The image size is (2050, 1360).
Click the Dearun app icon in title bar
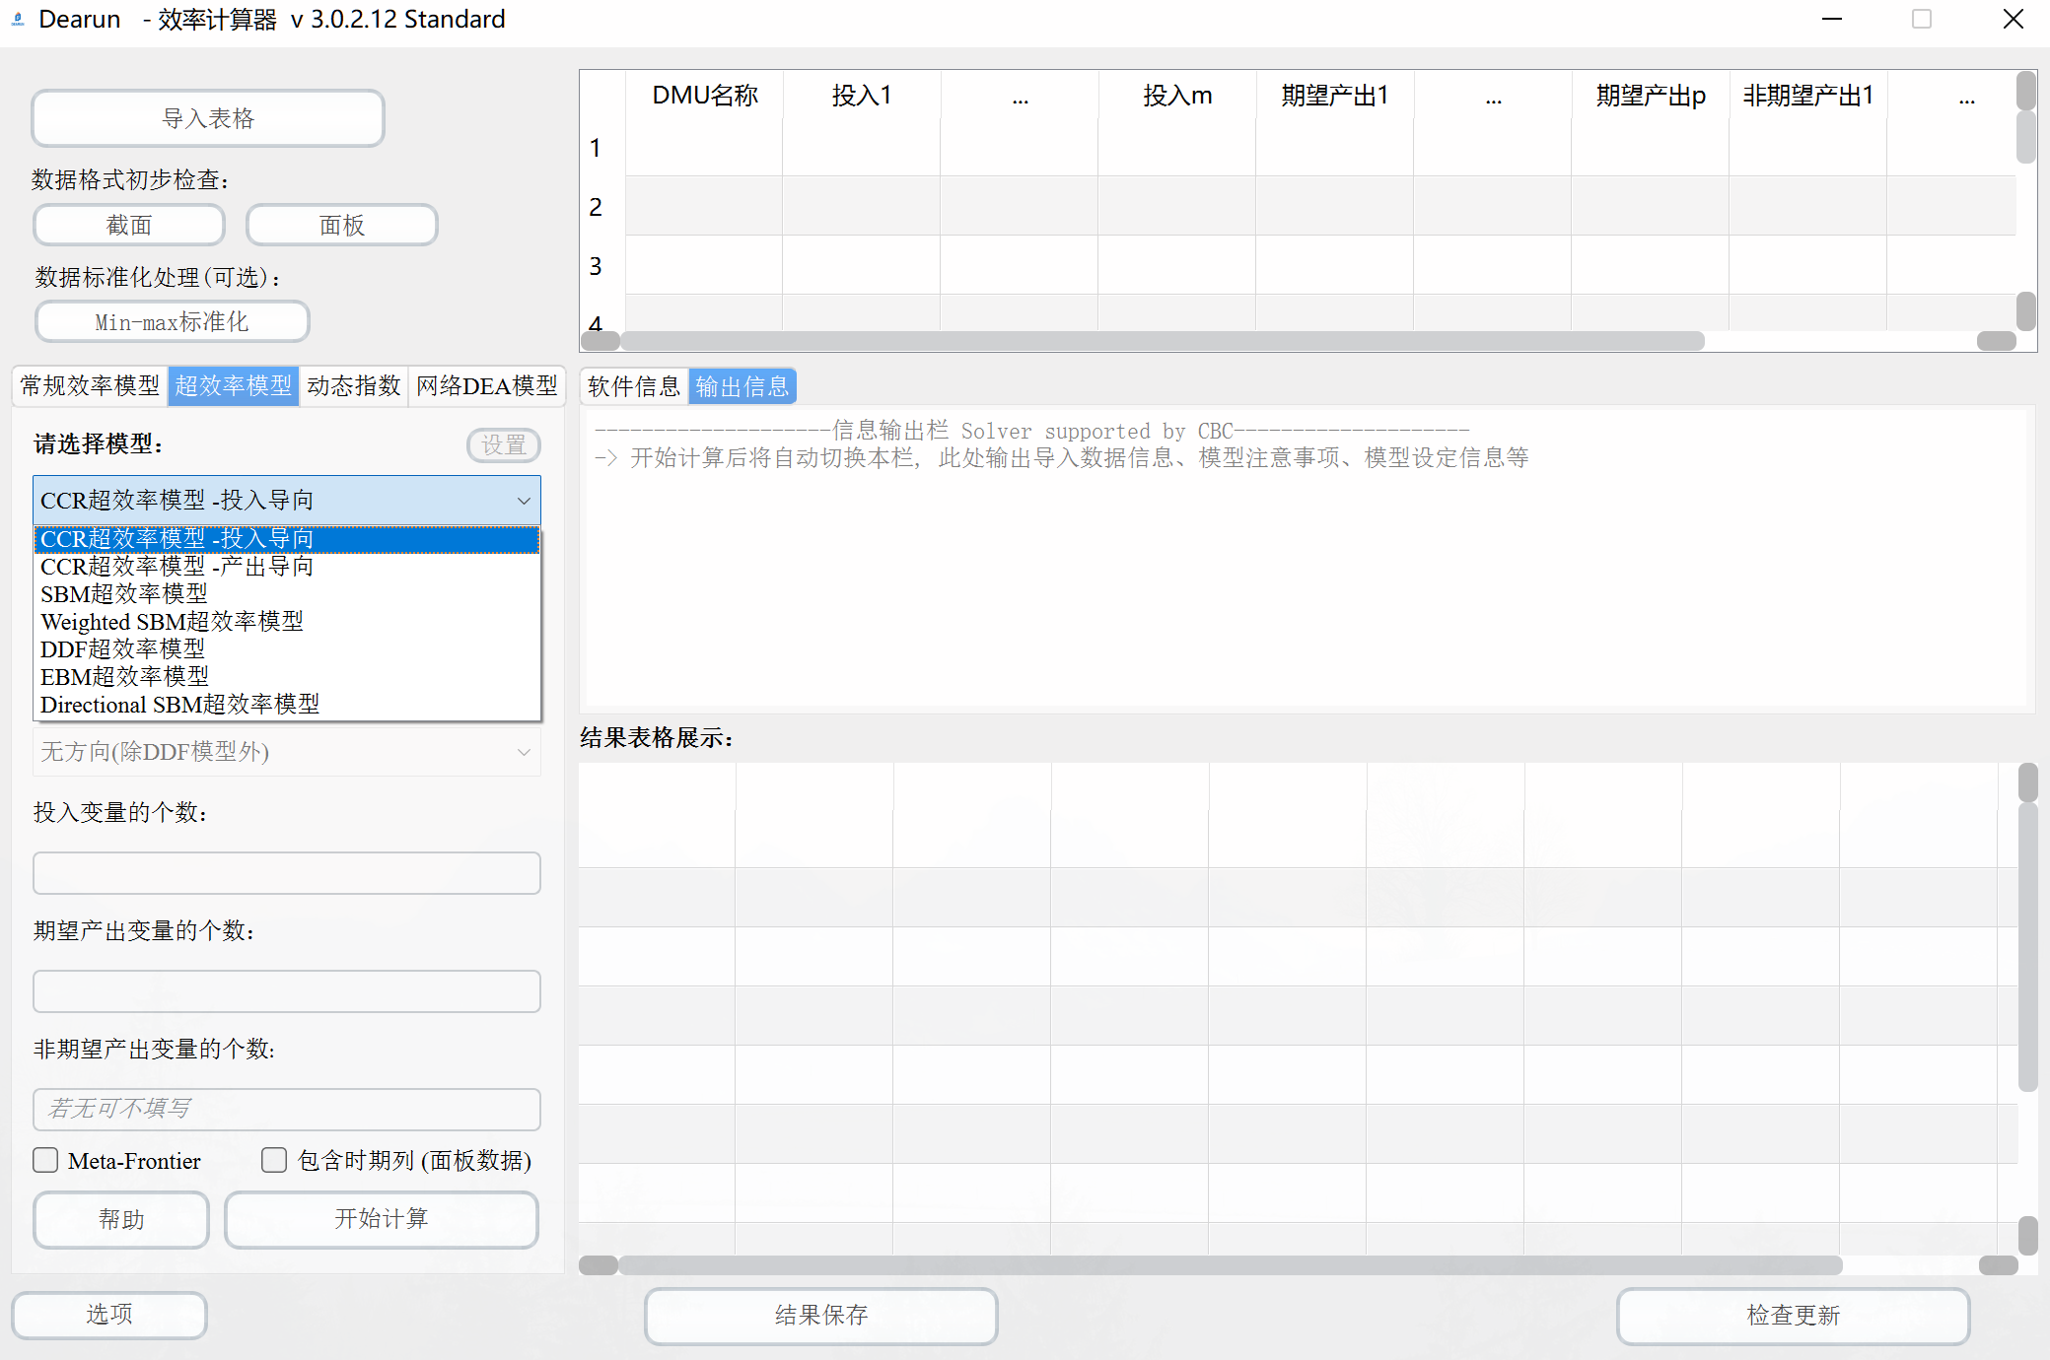pos(18,19)
